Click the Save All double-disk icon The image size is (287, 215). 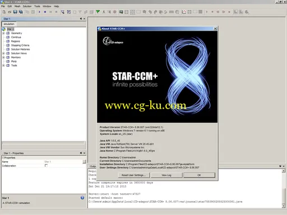pyautogui.click(x=21, y=12)
